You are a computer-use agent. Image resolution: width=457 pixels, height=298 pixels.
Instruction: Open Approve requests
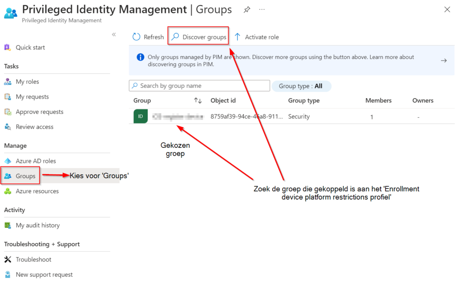(40, 112)
